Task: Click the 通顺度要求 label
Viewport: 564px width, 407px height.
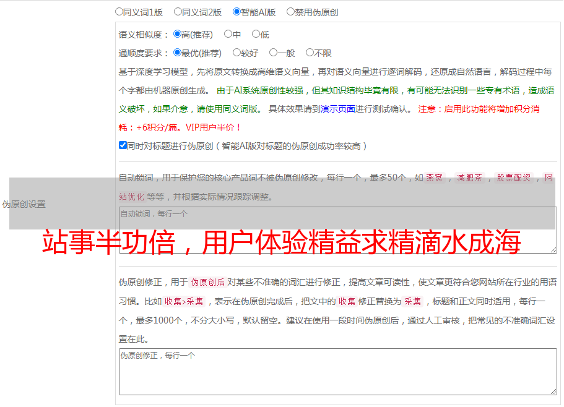Action: 144,54
